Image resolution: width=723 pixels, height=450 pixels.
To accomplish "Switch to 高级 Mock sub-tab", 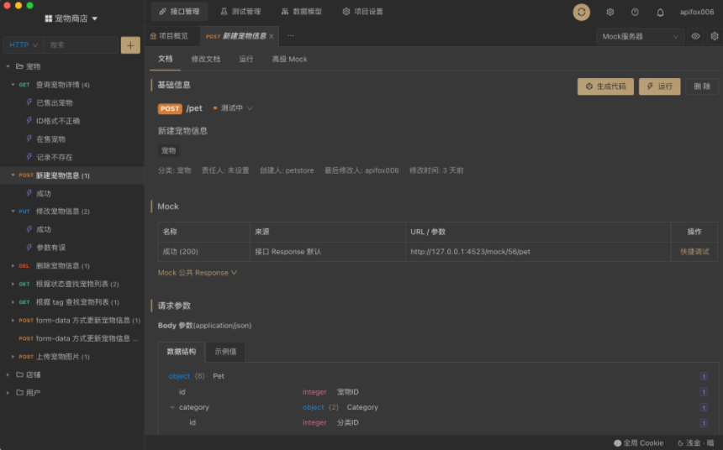I will (x=289, y=59).
